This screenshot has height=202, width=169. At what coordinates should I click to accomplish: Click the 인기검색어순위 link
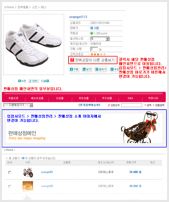89,105
